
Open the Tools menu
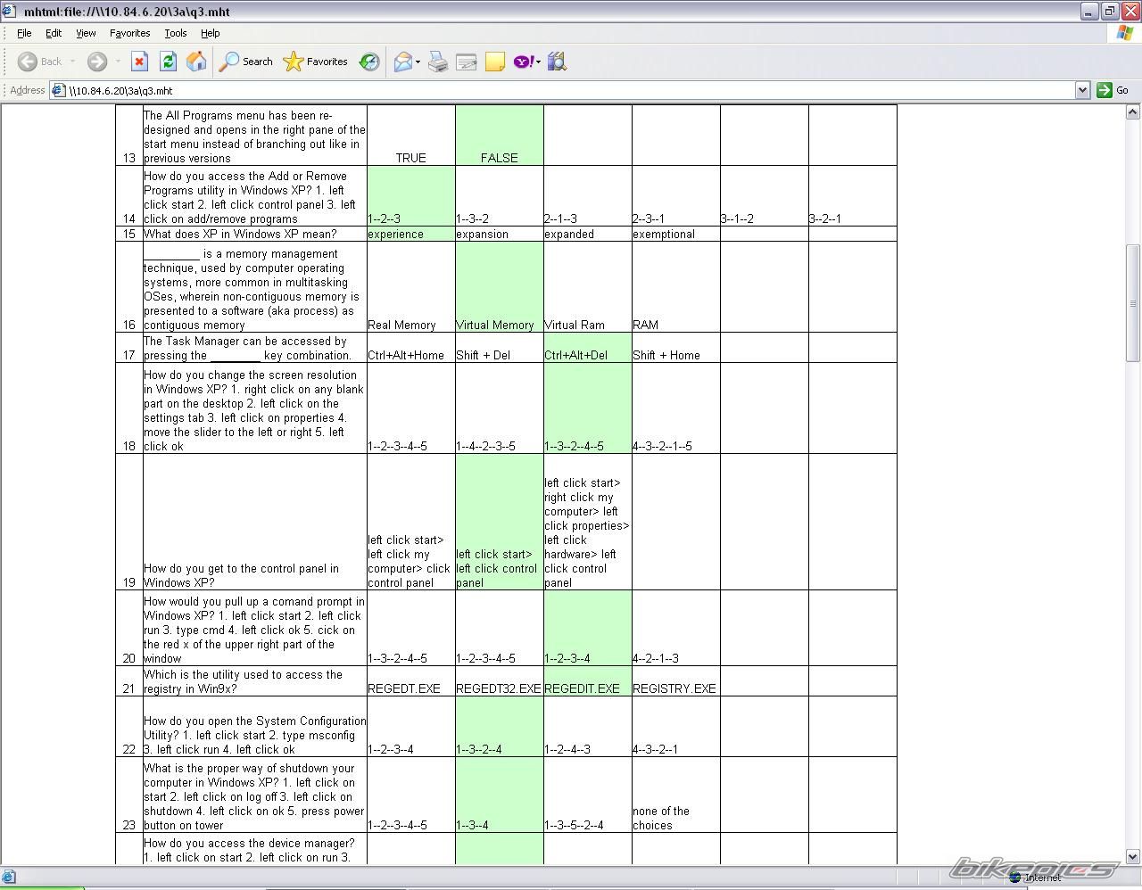pyautogui.click(x=176, y=33)
